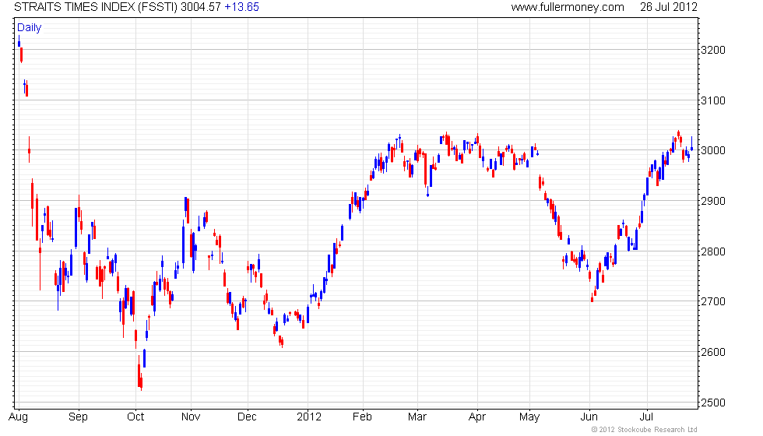Click the Apr label on time axis
Screen dimensions: 763x436
coord(476,417)
